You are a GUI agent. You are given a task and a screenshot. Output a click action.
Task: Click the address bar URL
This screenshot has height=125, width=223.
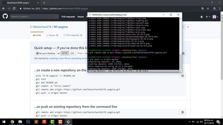pos(65,8)
